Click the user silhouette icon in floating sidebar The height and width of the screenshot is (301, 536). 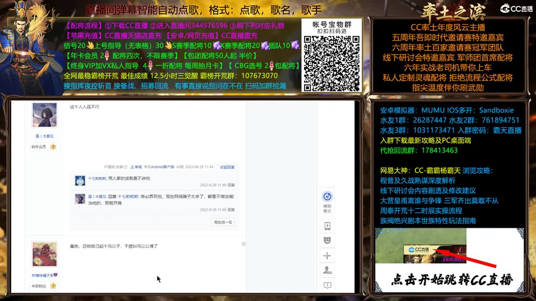[327, 270]
